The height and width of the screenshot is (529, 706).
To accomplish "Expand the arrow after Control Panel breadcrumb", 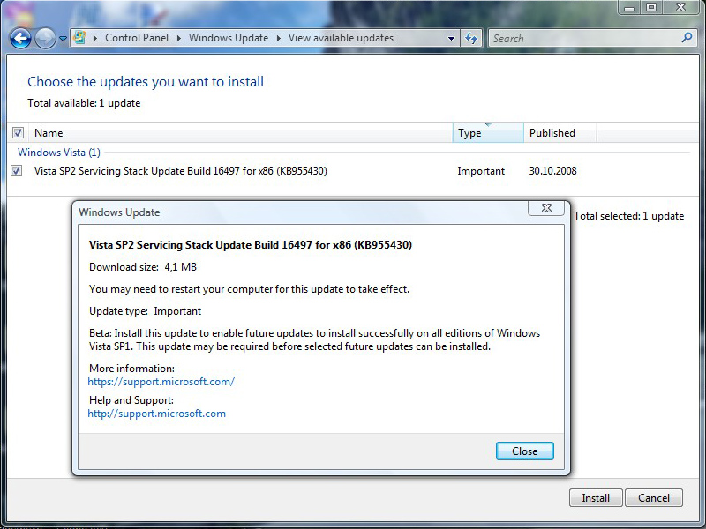I will (x=179, y=38).
